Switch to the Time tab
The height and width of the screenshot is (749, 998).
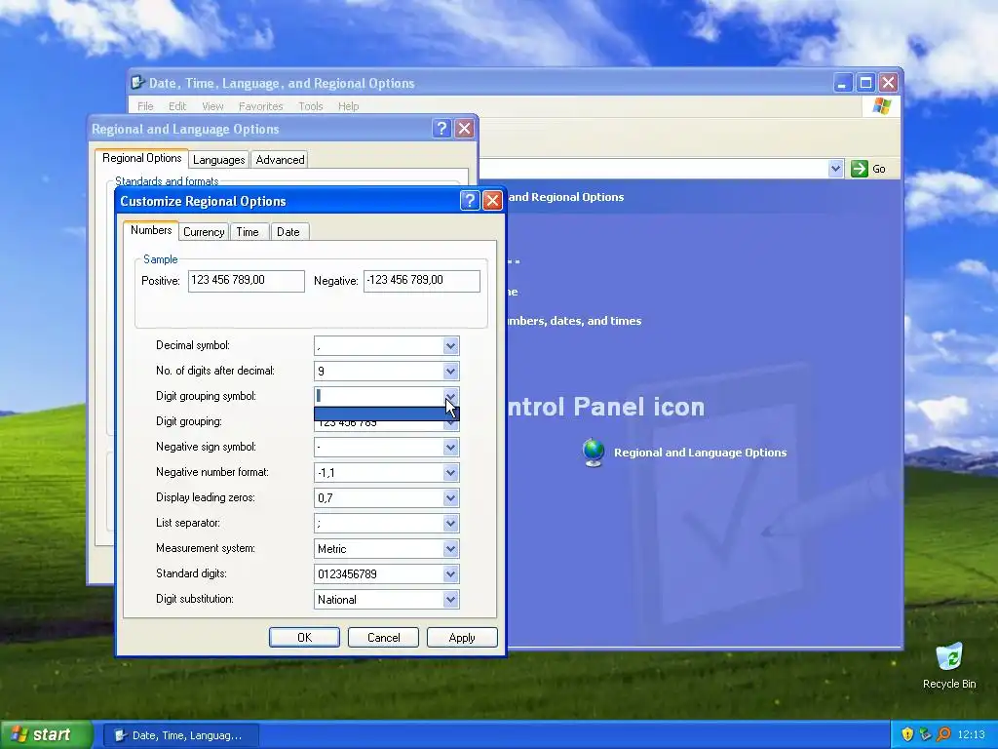[x=248, y=232]
